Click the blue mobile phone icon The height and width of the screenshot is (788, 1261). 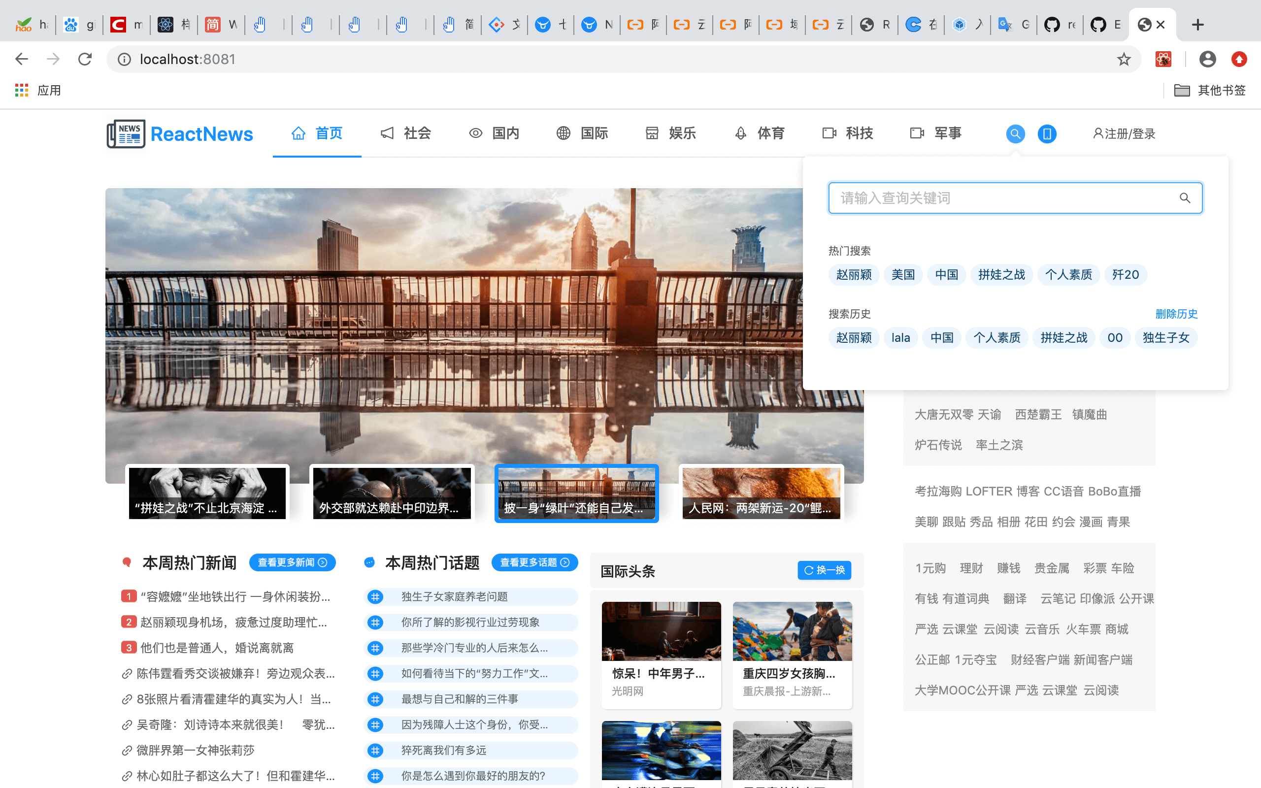[x=1046, y=134]
